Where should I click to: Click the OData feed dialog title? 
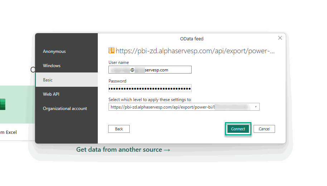[192, 39]
